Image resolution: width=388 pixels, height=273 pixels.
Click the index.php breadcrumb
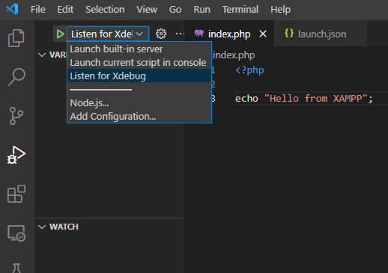click(234, 55)
